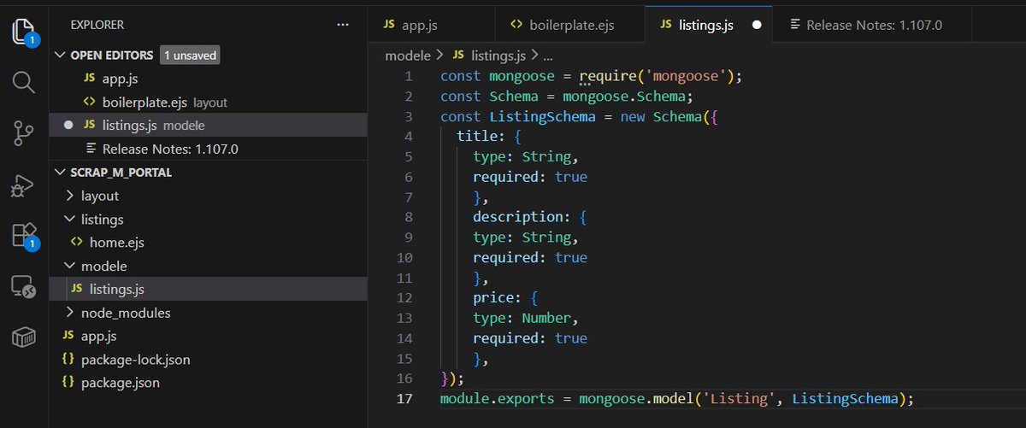Click line number 17 in the gutter
The height and width of the screenshot is (428, 1026).
[405, 399]
